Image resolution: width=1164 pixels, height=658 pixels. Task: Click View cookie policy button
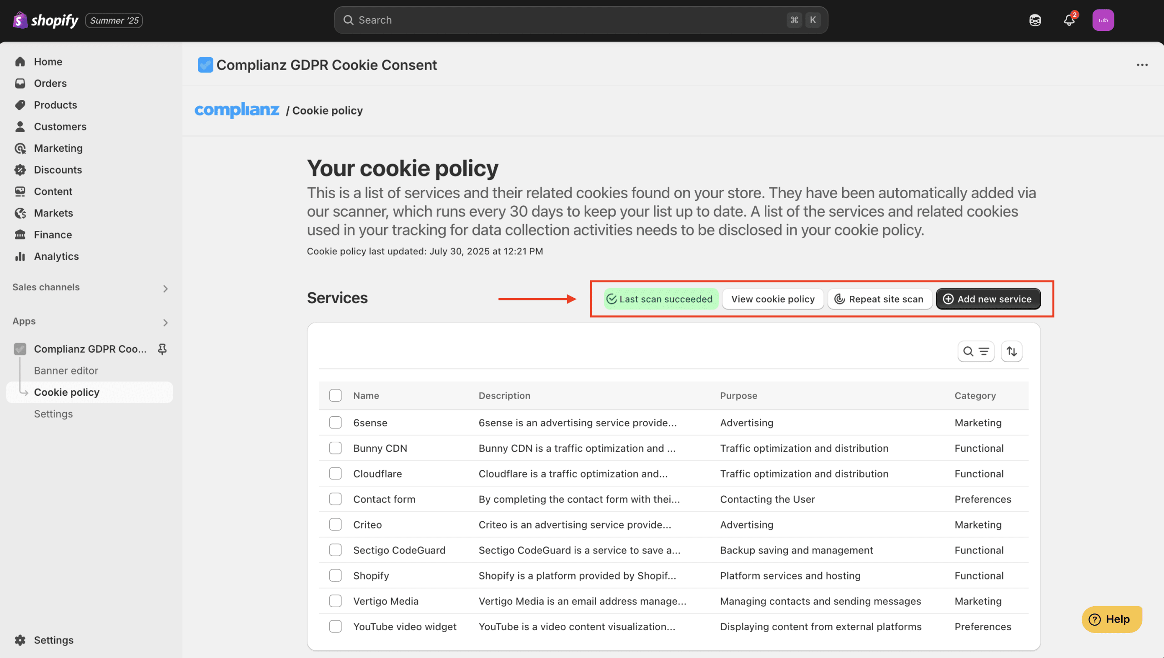click(x=773, y=299)
